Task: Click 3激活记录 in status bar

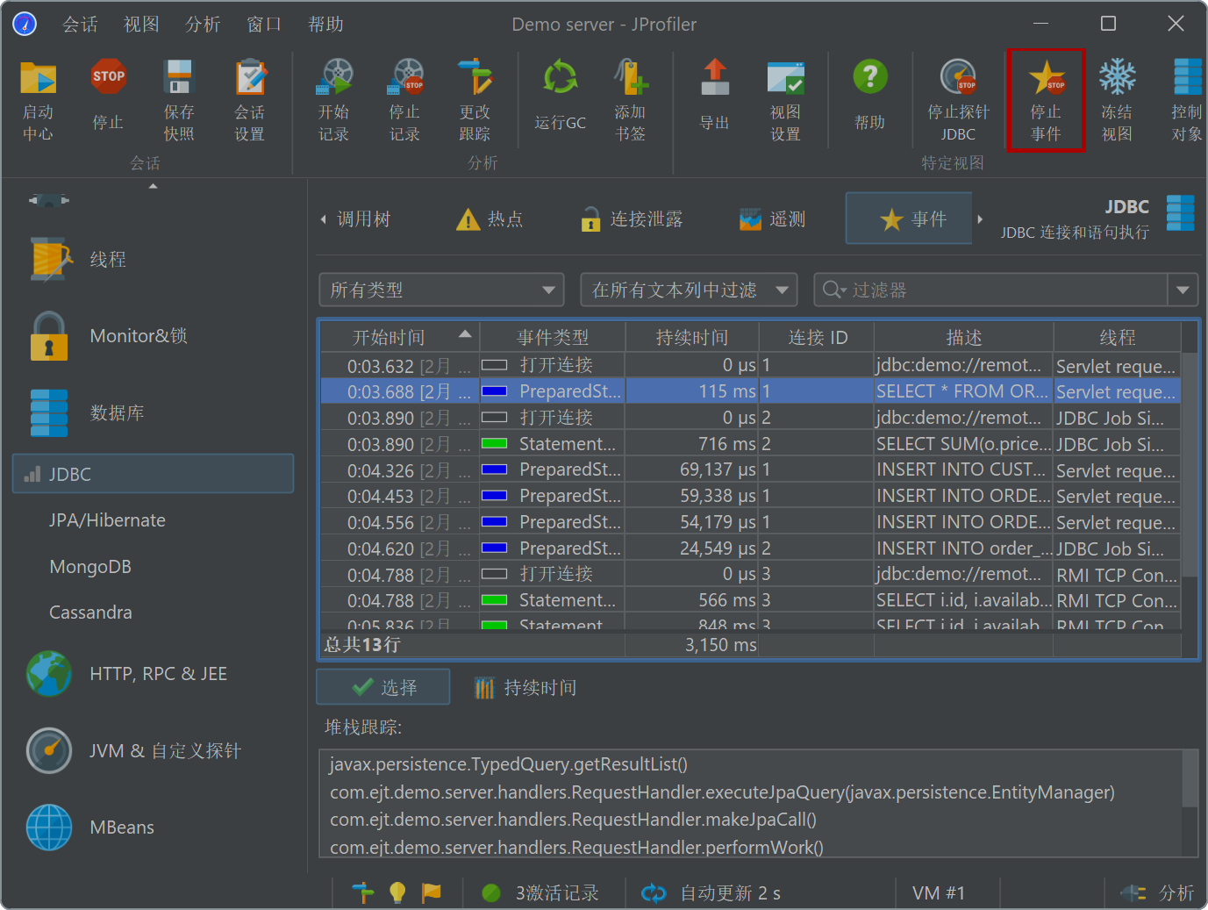Action: tap(540, 892)
